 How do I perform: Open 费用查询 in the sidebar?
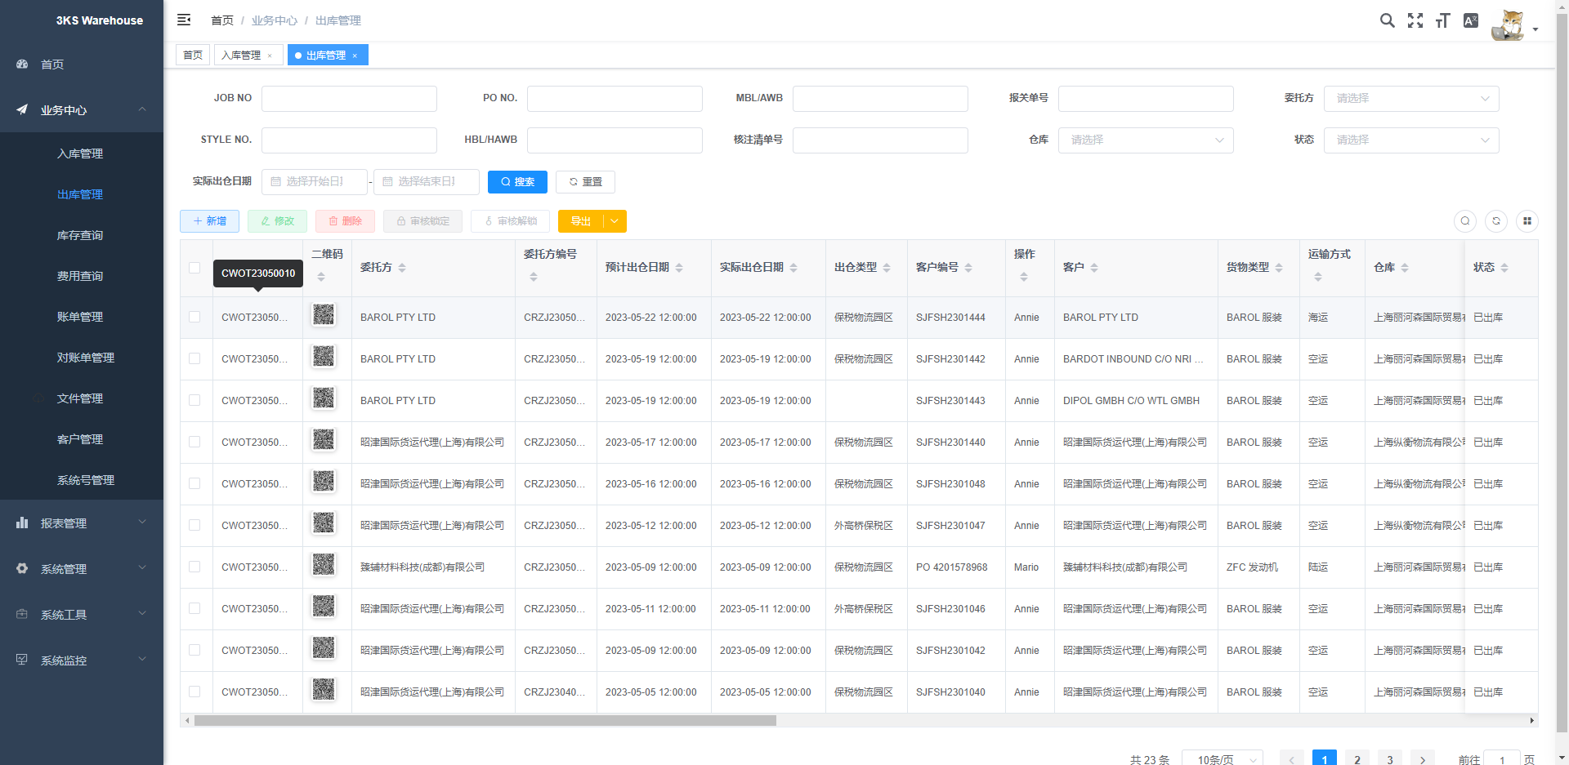(x=80, y=276)
